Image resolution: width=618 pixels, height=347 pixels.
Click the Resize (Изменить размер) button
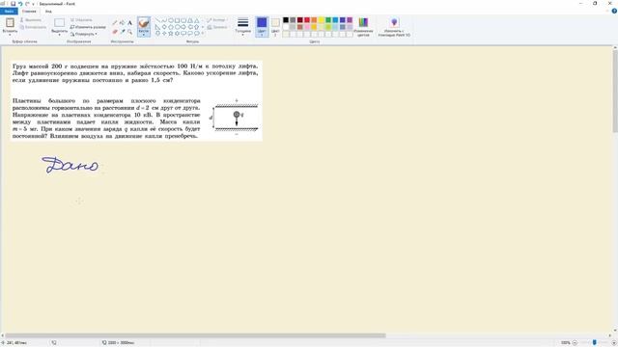point(88,27)
